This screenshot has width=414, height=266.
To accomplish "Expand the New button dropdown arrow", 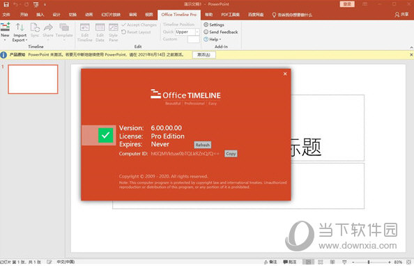I will coord(5,40).
